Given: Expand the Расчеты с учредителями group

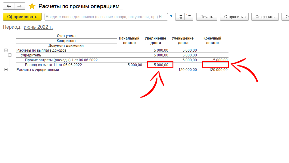Looking at the screenshot, I should [6, 70].
